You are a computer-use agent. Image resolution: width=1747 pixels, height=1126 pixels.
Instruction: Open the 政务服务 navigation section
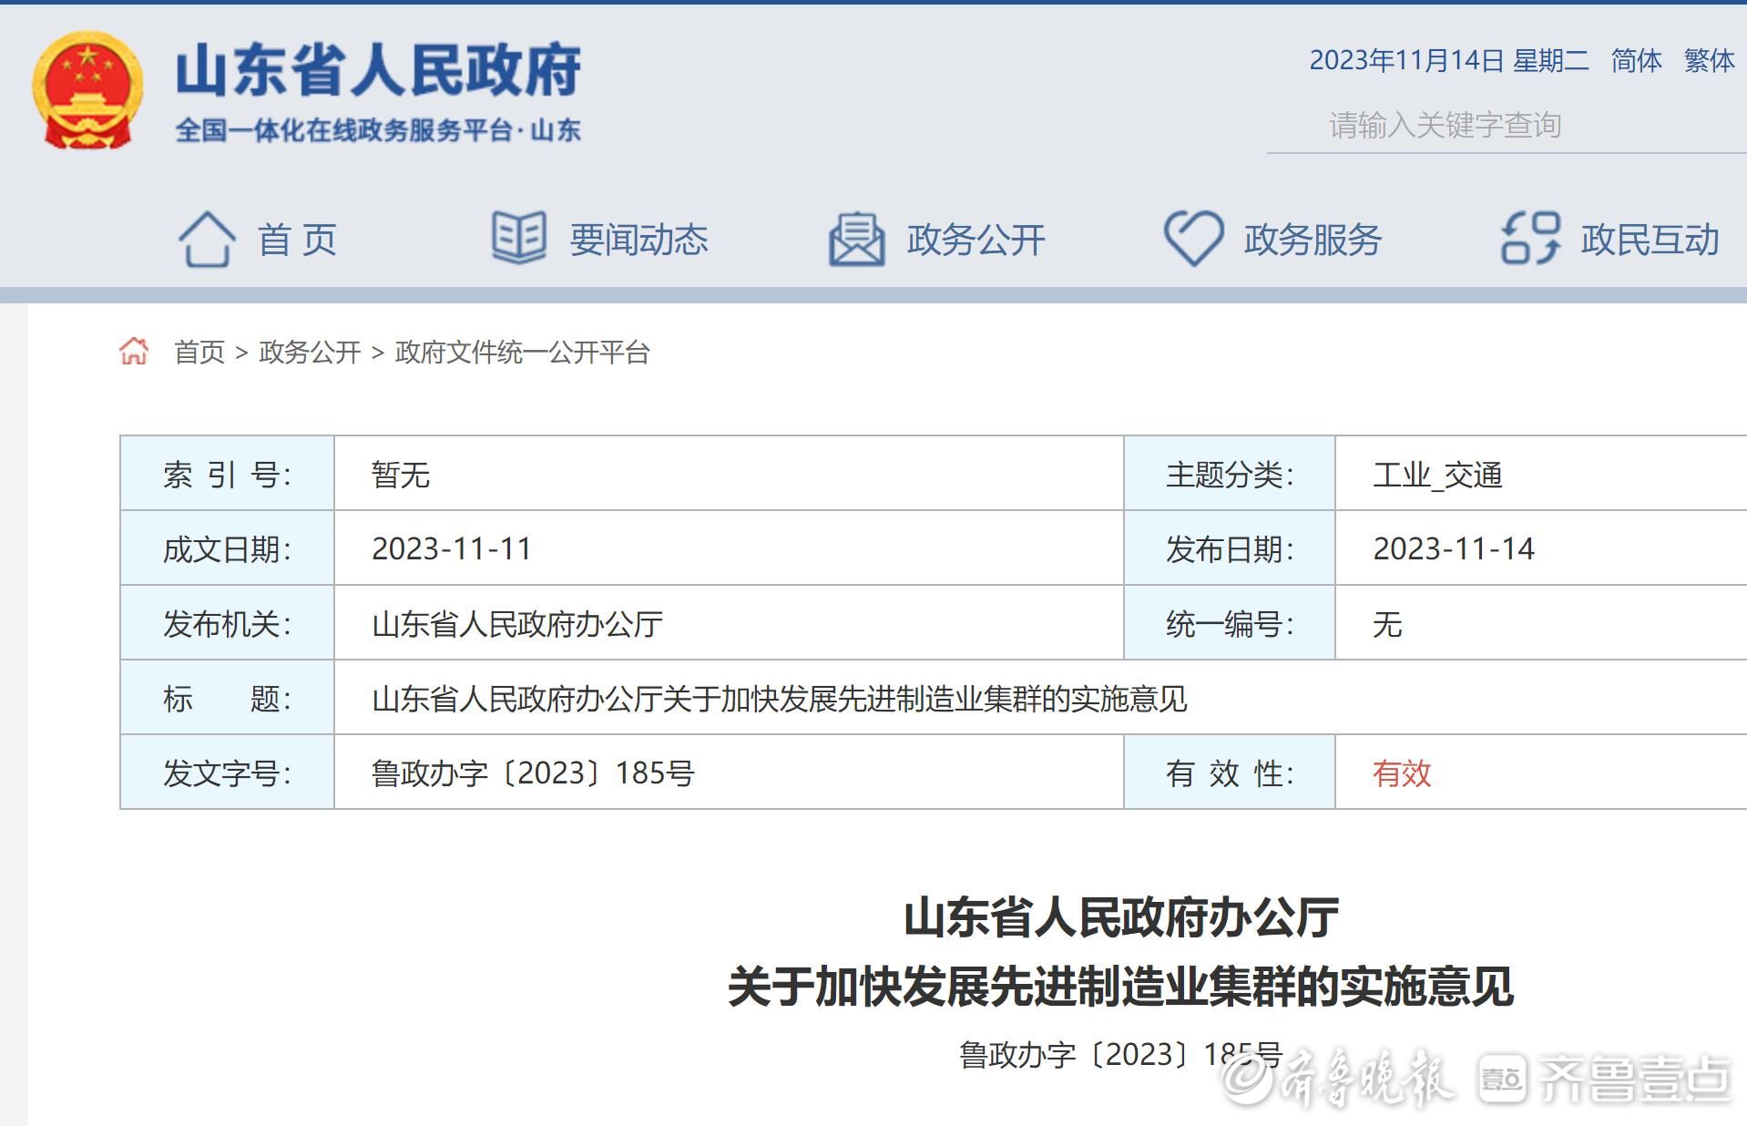[1313, 241]
